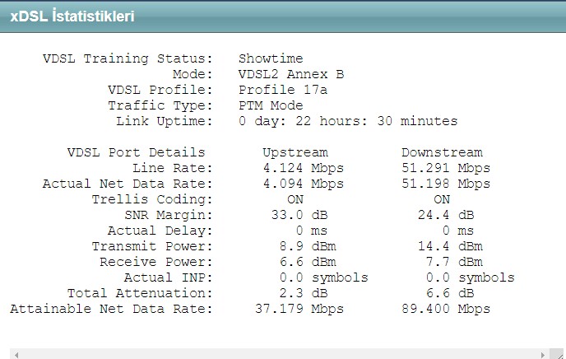Viewport: 566px width, 359px height.
Task: Click the VDSL2 Annex B mode text
Action: pos(291,74)
